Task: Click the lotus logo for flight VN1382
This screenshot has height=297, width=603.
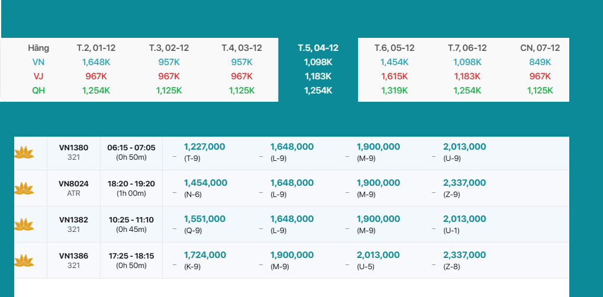Action: 24,225
